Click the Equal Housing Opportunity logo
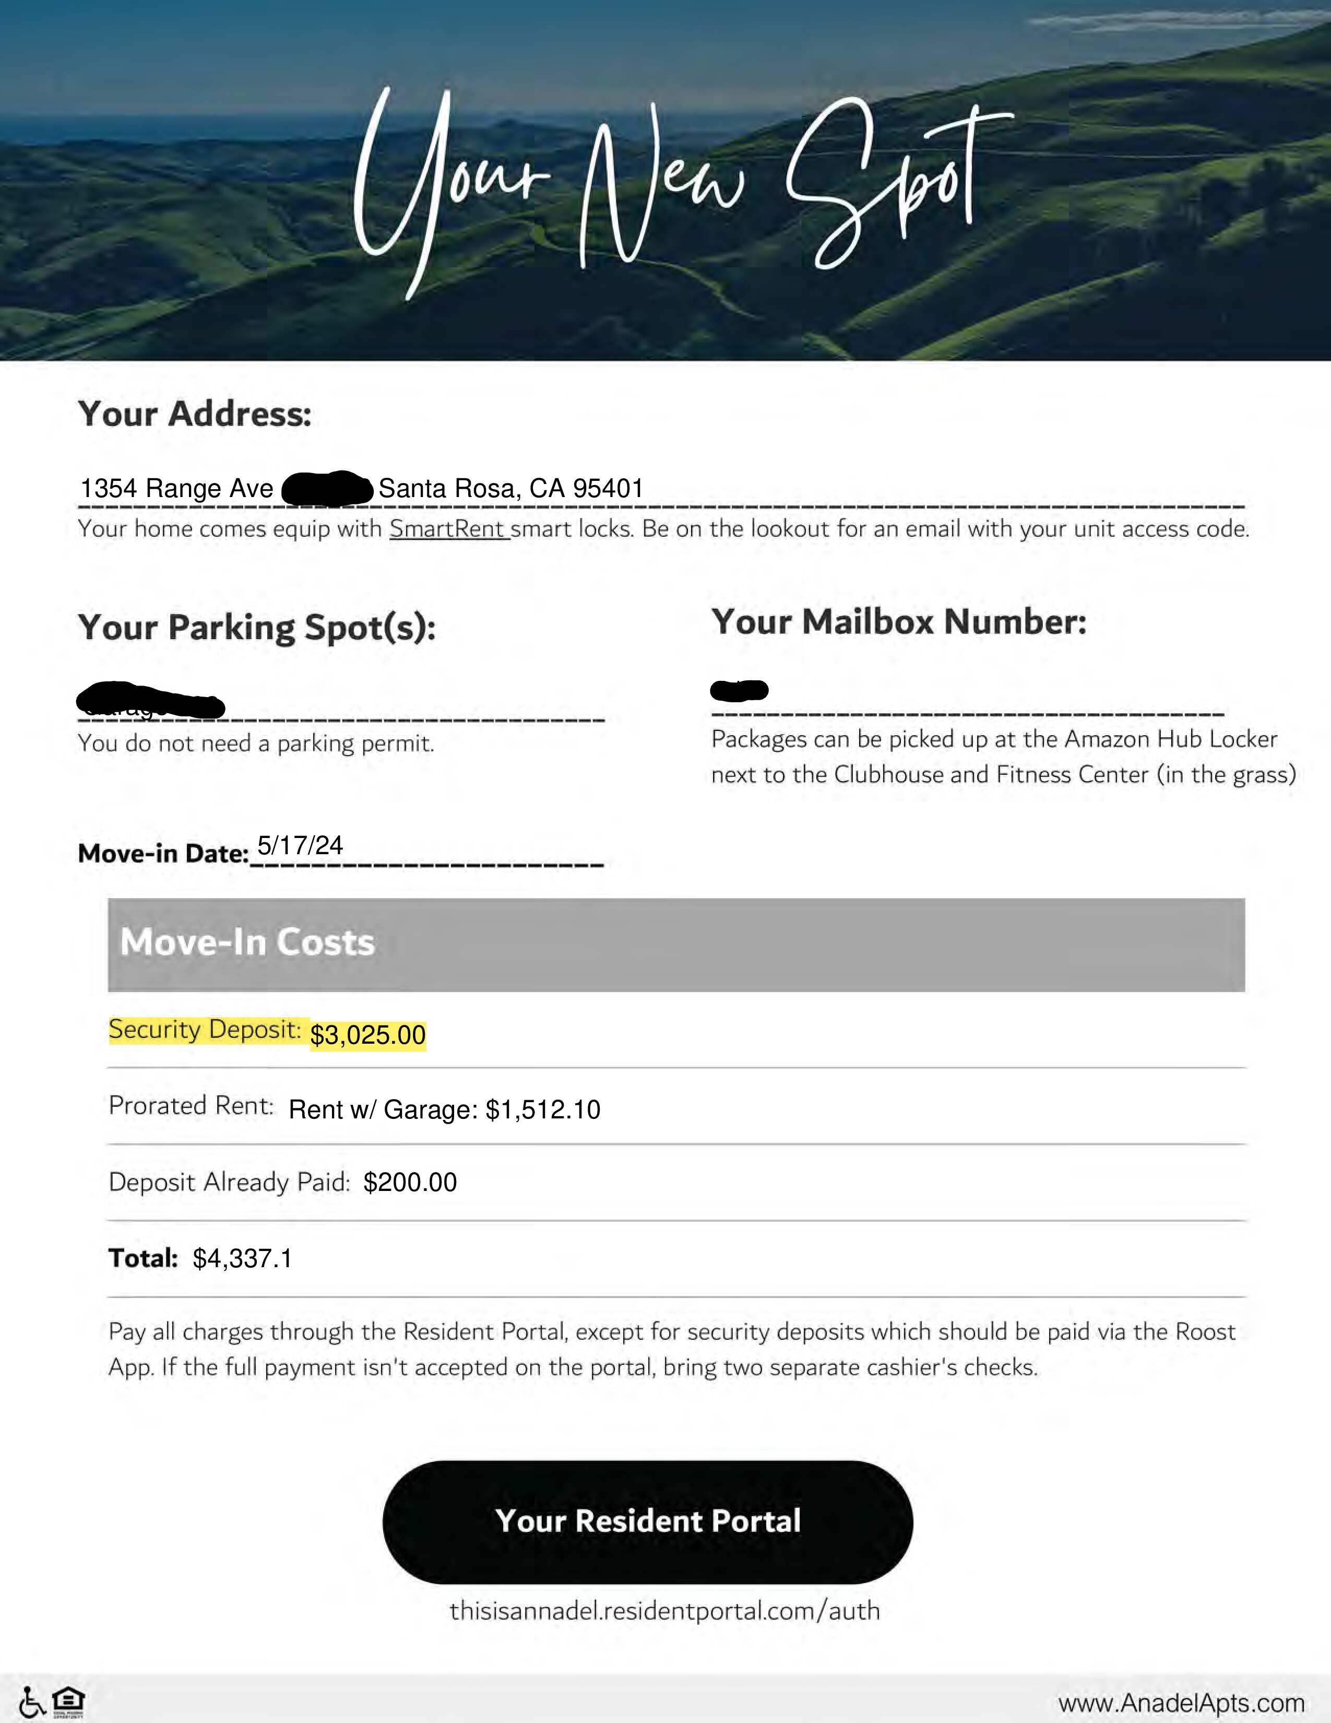1331x1723 pixels. [x=68, y=1701]
